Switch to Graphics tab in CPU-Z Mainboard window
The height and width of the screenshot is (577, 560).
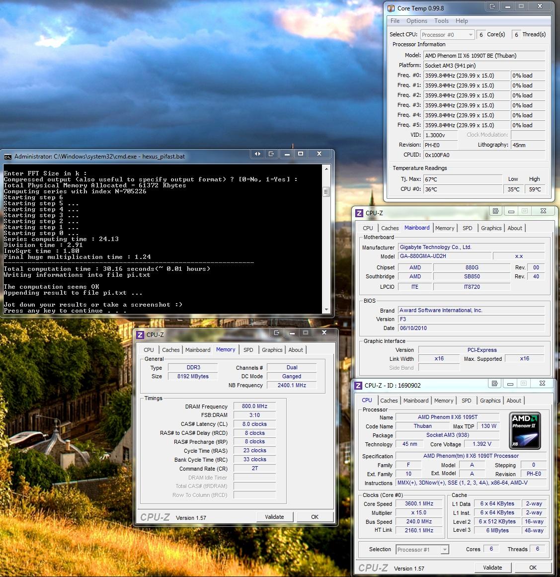(491, 228)
